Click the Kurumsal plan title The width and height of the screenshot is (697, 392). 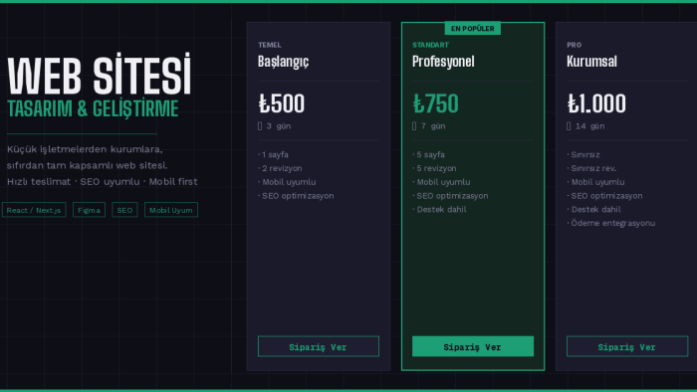point(591,62)
